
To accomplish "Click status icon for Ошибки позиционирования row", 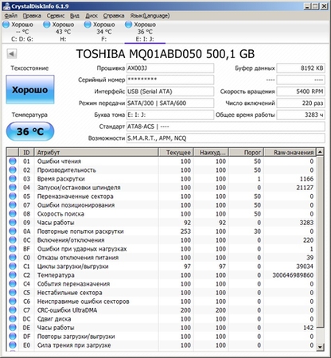I will tap(13, 205).
